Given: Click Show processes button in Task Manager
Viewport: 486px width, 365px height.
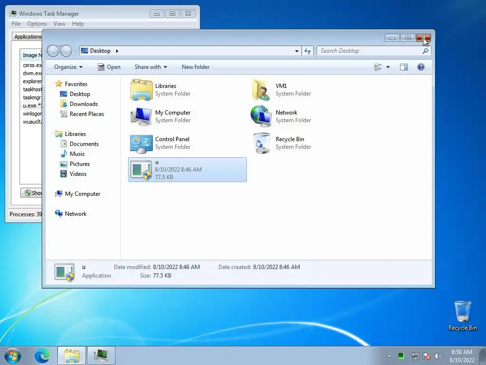Looking at the screenshot, I should pos(31,193).
